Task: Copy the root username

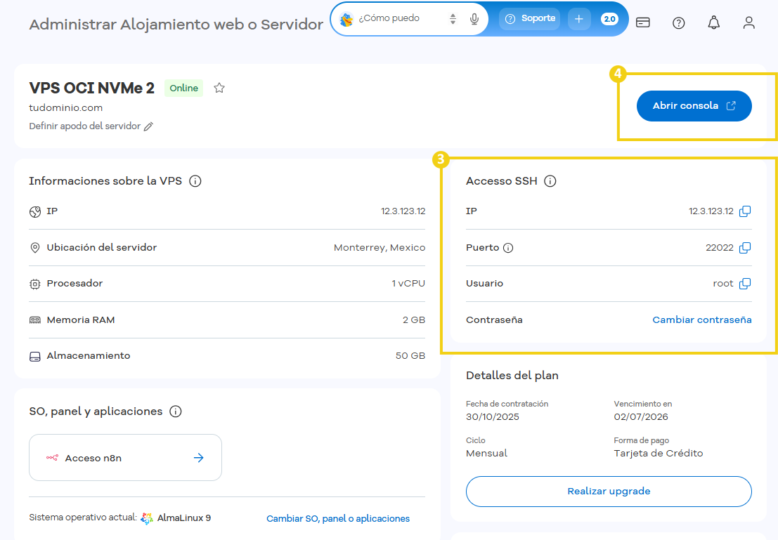Action: tap(745, 283)
